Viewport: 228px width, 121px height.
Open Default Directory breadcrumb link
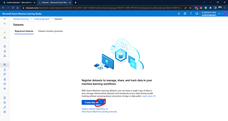tap(21, 19)
